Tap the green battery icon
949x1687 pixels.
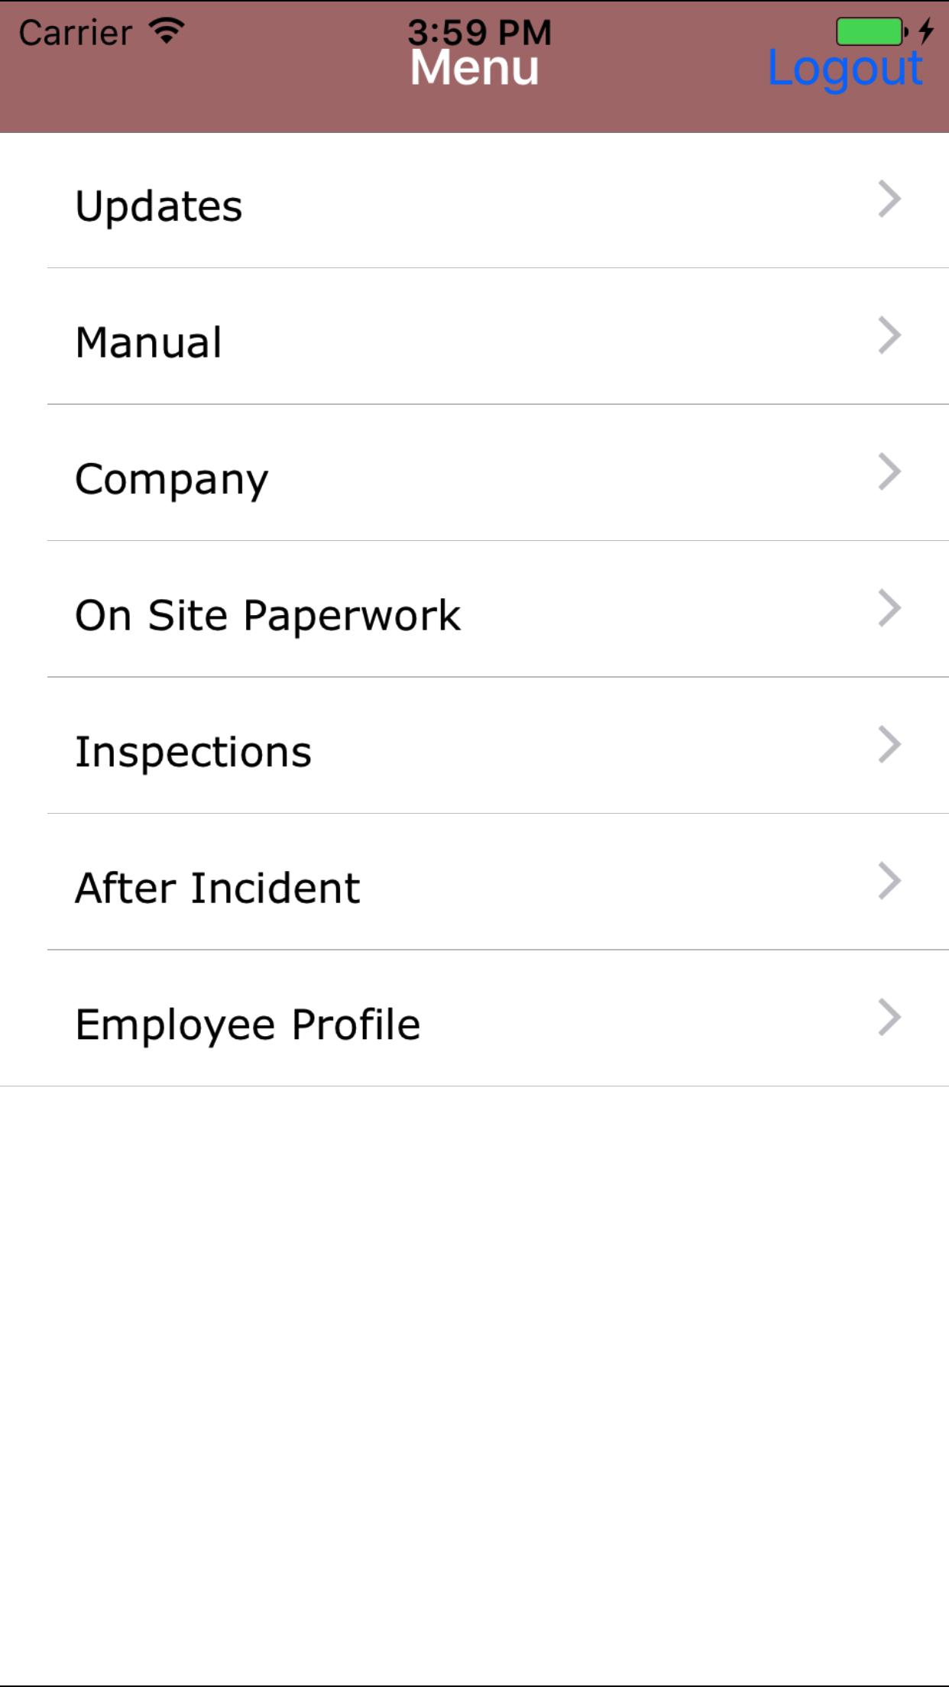point(871,31)
